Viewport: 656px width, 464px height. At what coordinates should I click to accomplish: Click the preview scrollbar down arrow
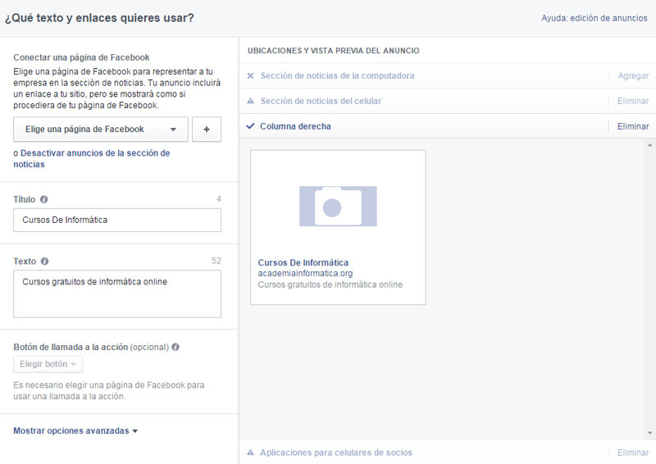649,433
